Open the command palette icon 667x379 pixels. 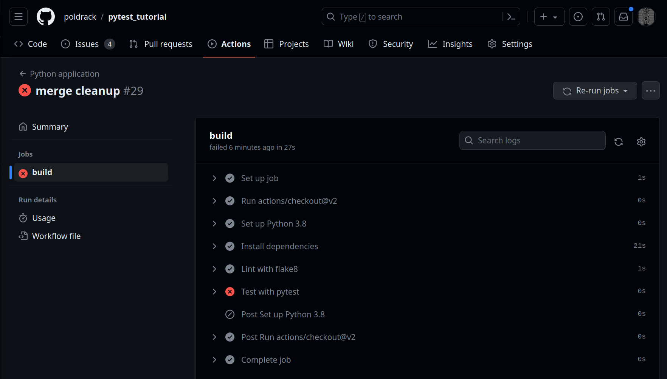click(511, 17)
